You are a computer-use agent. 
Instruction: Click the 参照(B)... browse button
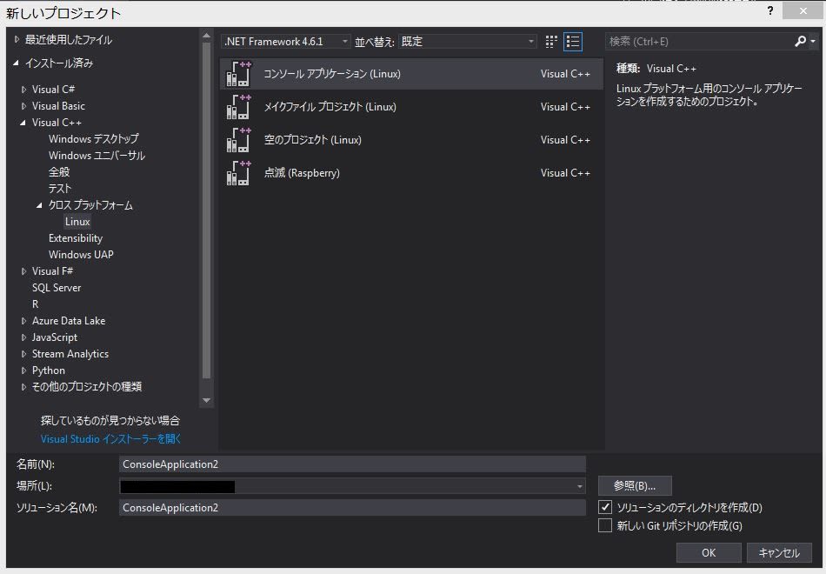pyautogui.click(x=635, y=485)
